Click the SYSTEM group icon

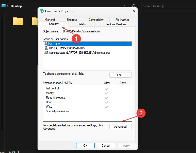pyautogui.click(x=46, y=44)
